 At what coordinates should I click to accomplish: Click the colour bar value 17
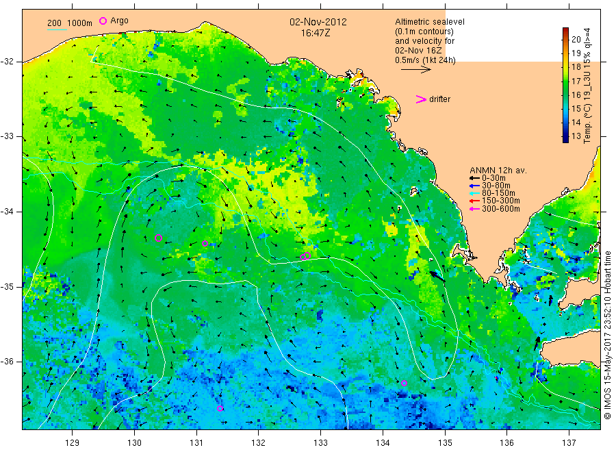pos(576,81)
